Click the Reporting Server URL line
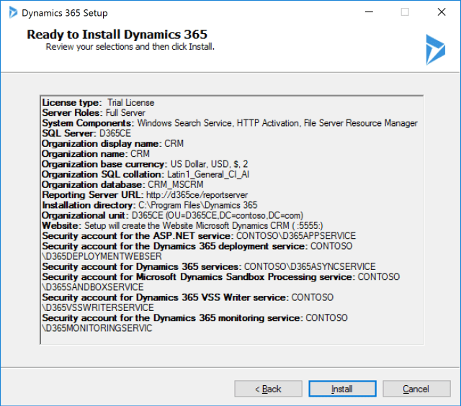 click(145, 195)
